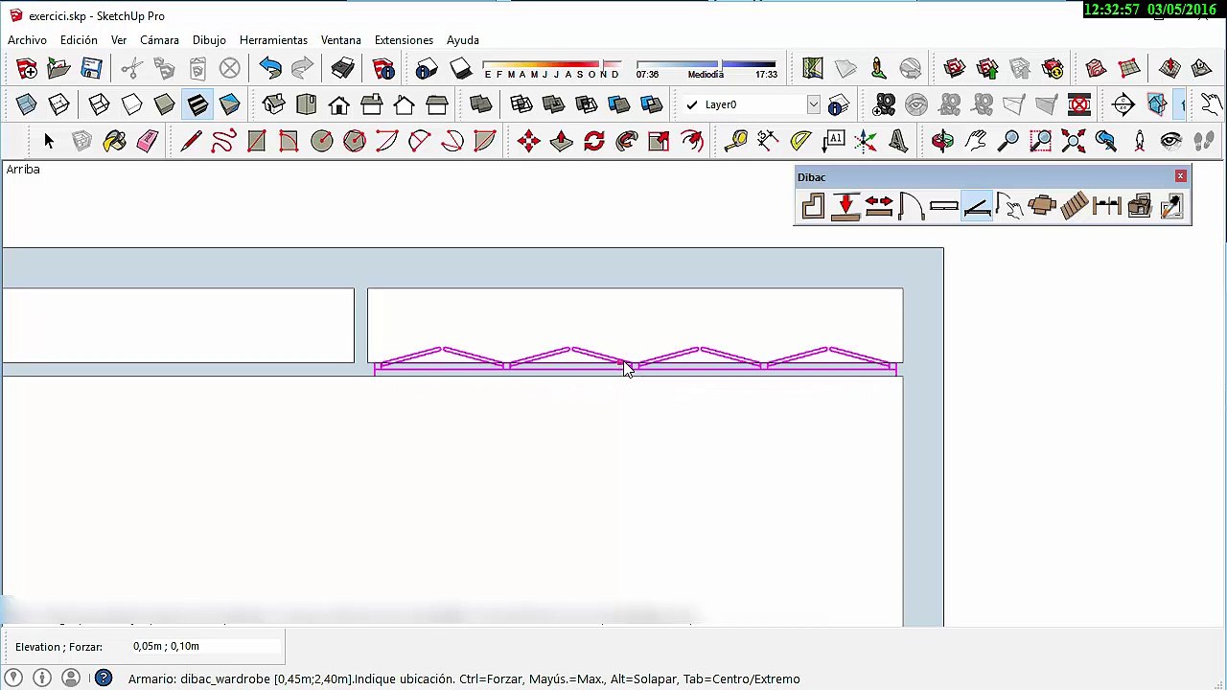Select the Push/Pull tool
The image size is (1227, 690).
pyautogui.click(x=561, y=142)
